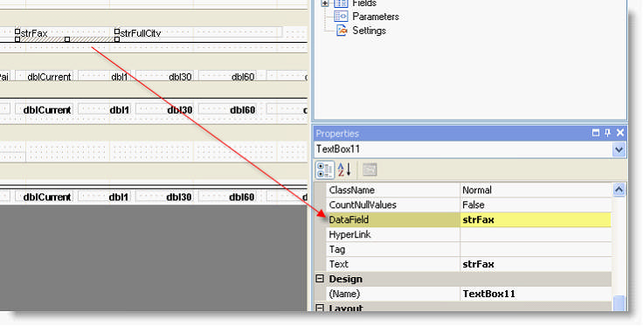Open the TextBox11 object dropdown

[619, 149]
